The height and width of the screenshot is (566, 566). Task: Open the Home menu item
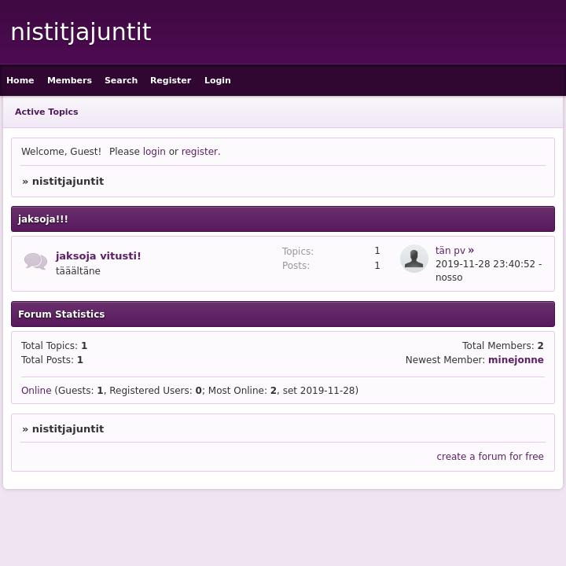pos(20,80)
